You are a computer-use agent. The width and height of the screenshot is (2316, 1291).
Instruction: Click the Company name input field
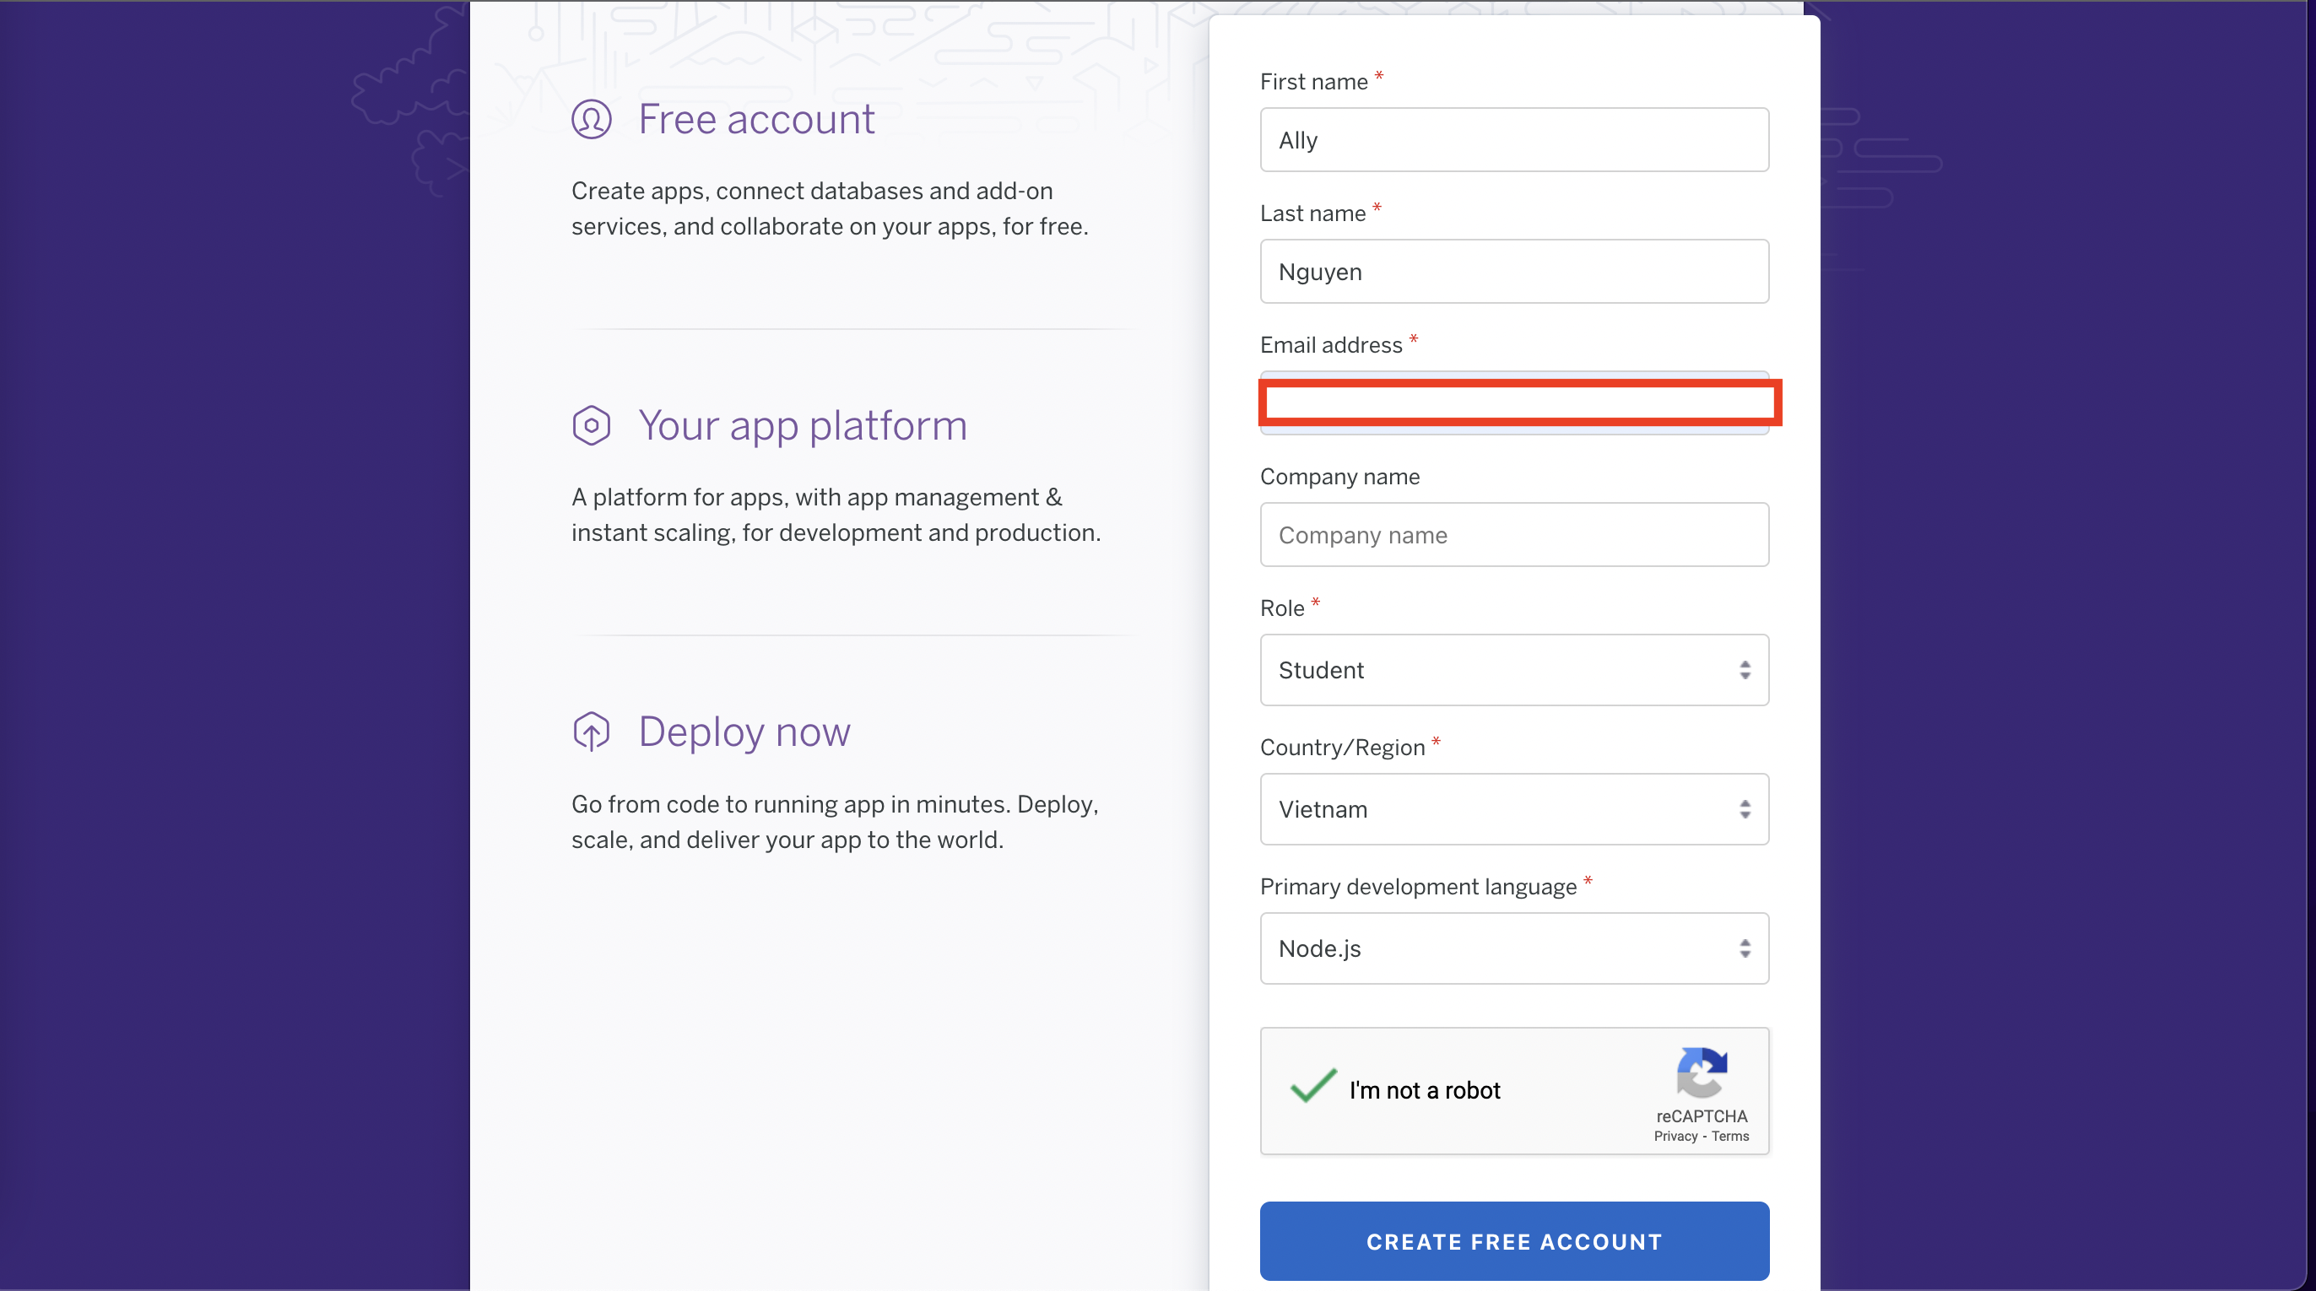click(x=1515, y=534)
